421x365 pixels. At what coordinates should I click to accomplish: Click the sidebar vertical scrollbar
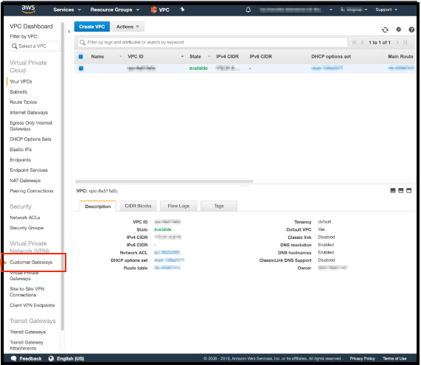63,176
